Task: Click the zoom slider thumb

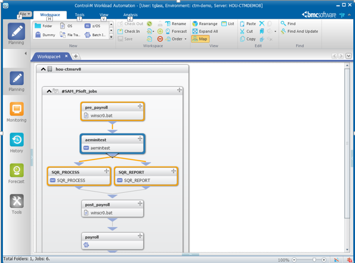Action: [314, 260]
